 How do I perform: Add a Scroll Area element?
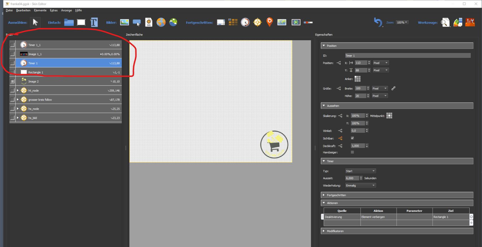pos(221,22)
